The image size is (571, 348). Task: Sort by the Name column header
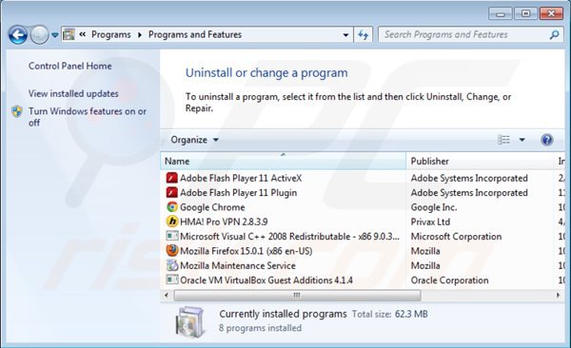click(x=283, y=161)
